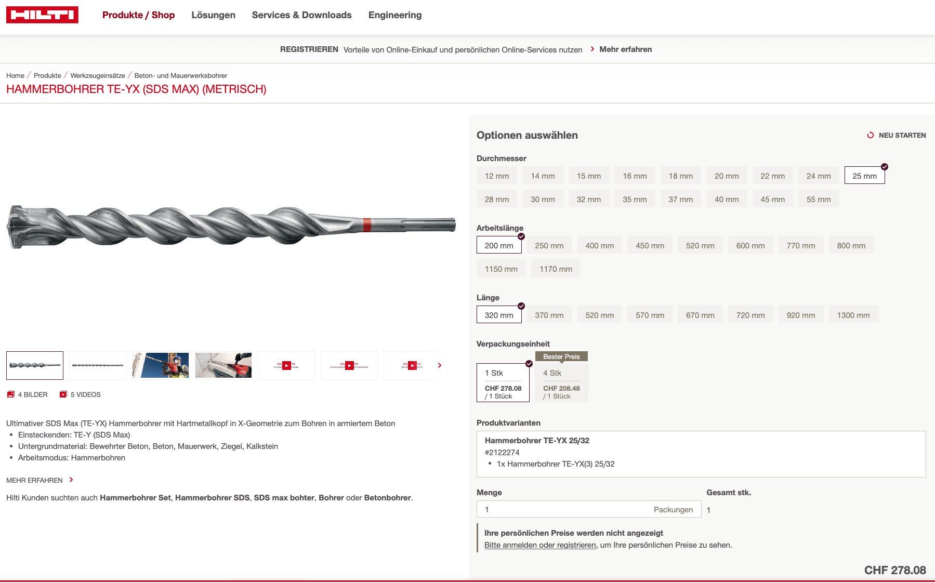The image size is (935, 583).
Task: Open the Produkte / Shop menu
Action: pos(138,15)
